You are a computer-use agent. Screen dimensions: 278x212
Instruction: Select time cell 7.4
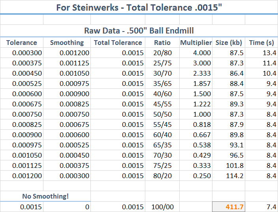point(261,207)
